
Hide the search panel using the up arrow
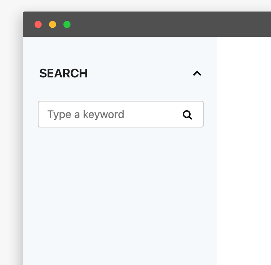[197, 73]
